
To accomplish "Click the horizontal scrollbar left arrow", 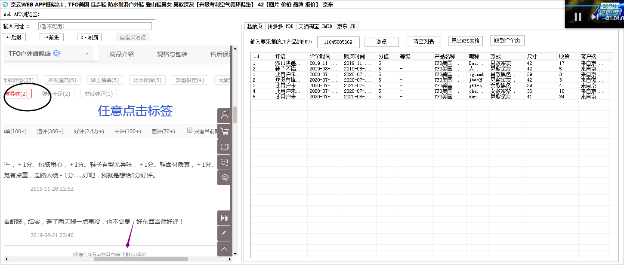I will tap(6, 259).
